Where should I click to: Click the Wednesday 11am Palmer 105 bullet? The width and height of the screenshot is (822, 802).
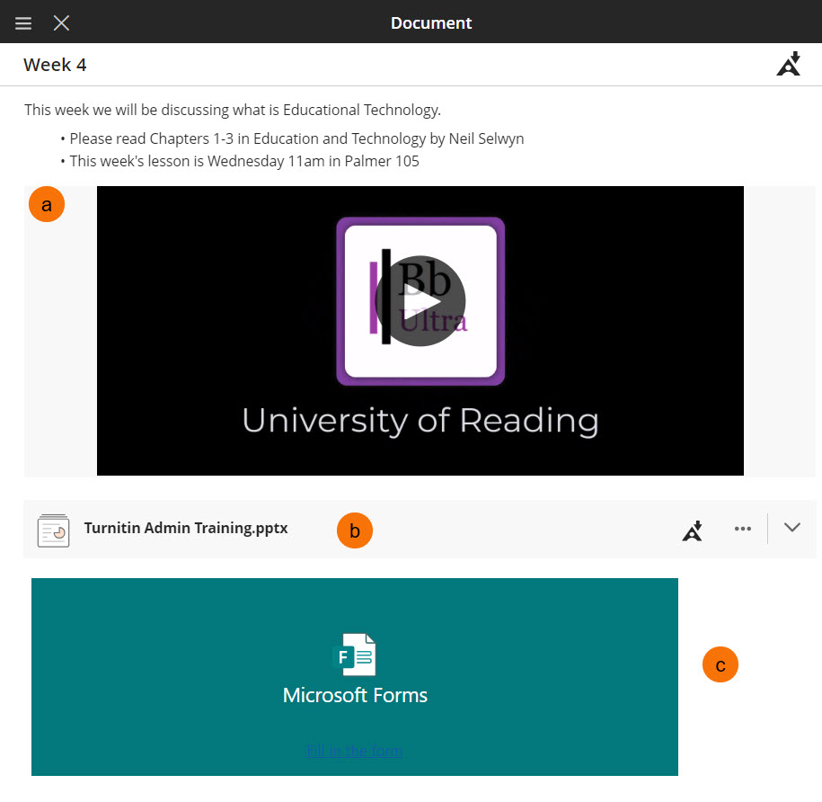(244, 161)
